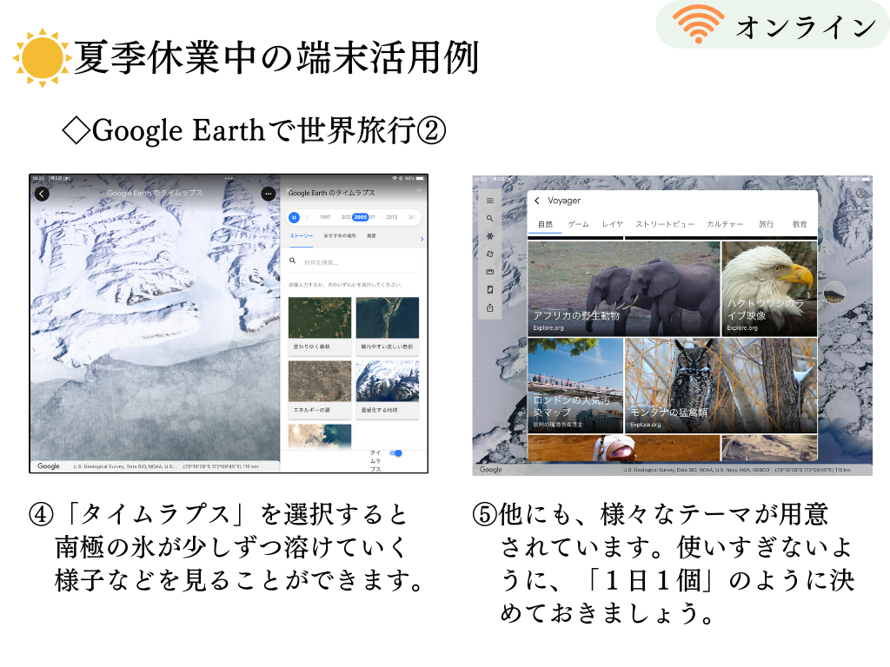Screen dimensions: 890x667
Task: Click the Google logo on timelapse screenshot
Action: point(49,466)
